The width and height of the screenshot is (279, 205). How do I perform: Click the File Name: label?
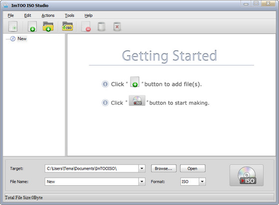[x=19, y=182]
